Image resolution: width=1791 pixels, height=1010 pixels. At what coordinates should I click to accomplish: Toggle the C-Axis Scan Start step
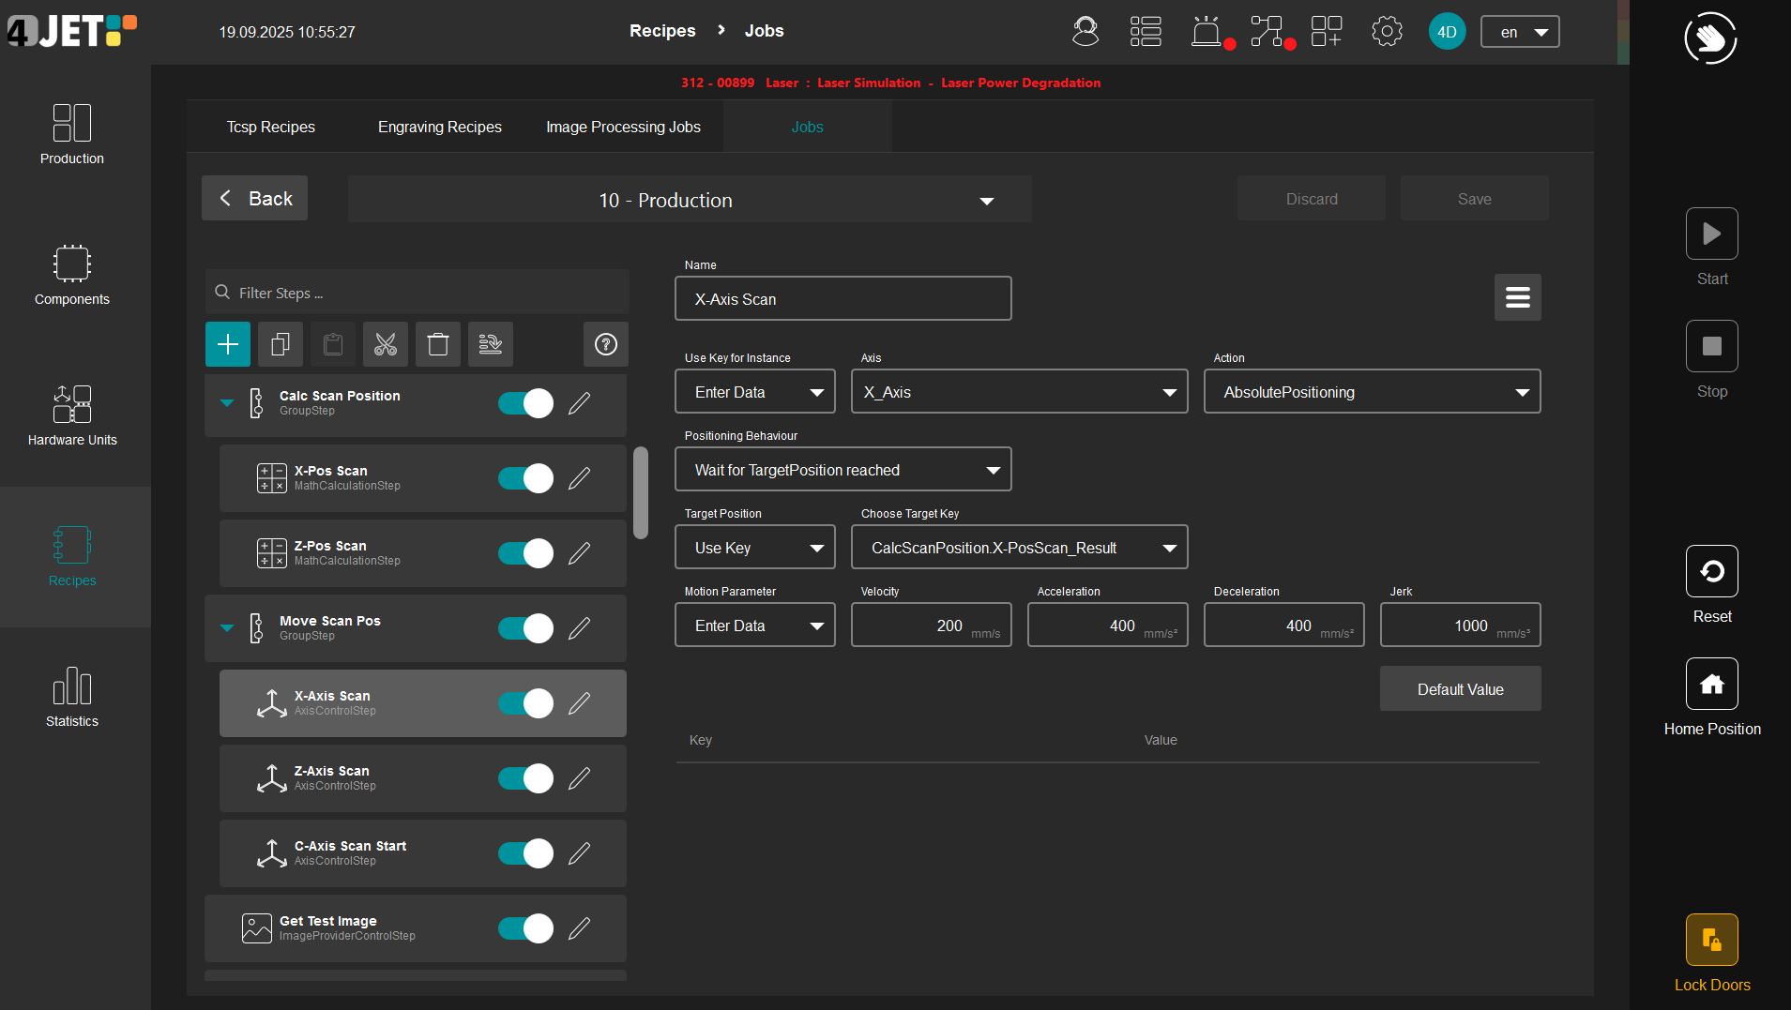(x=525, y=853)
